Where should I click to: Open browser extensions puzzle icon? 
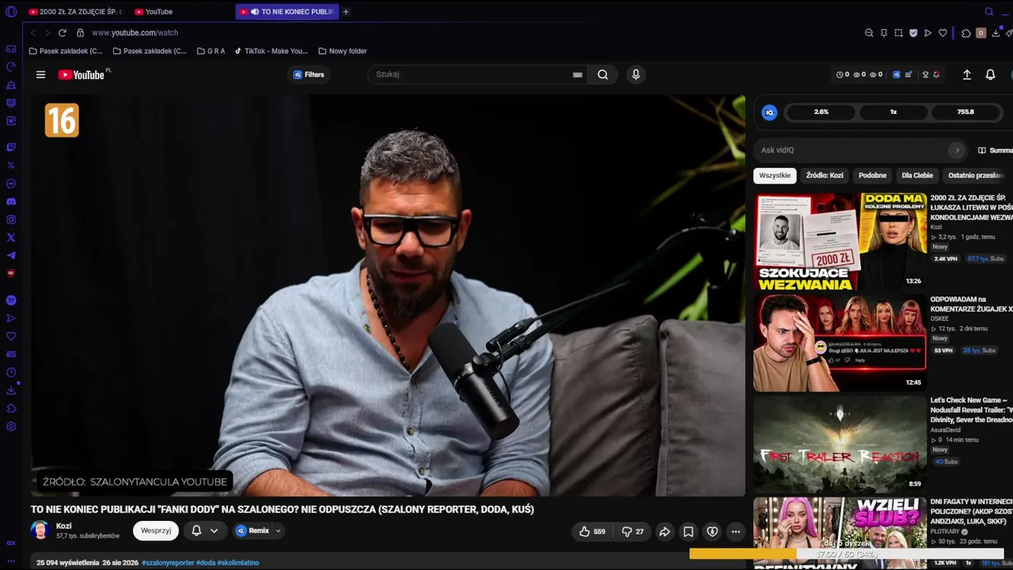pos(966,33)
